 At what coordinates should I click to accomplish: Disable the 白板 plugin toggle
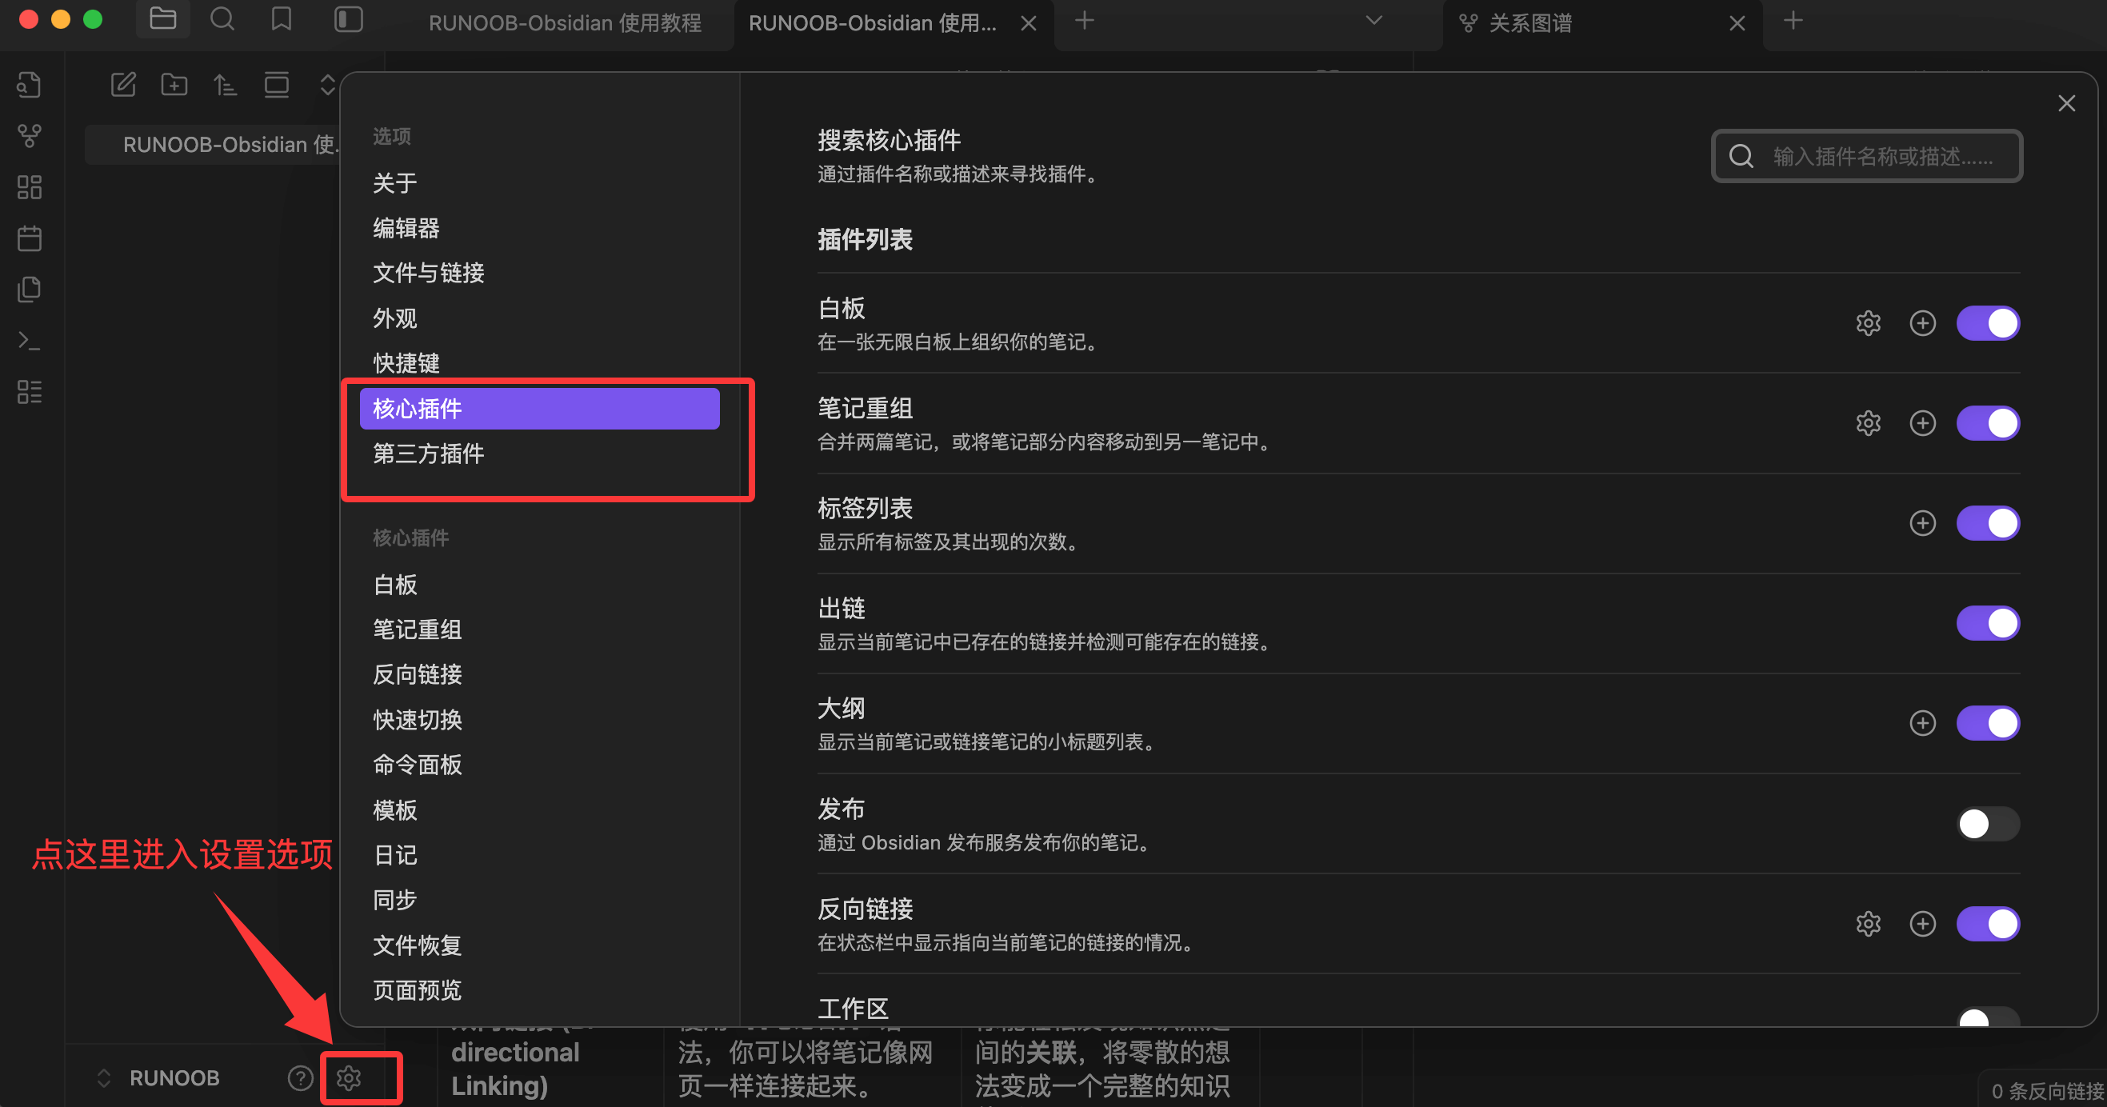1988,323
